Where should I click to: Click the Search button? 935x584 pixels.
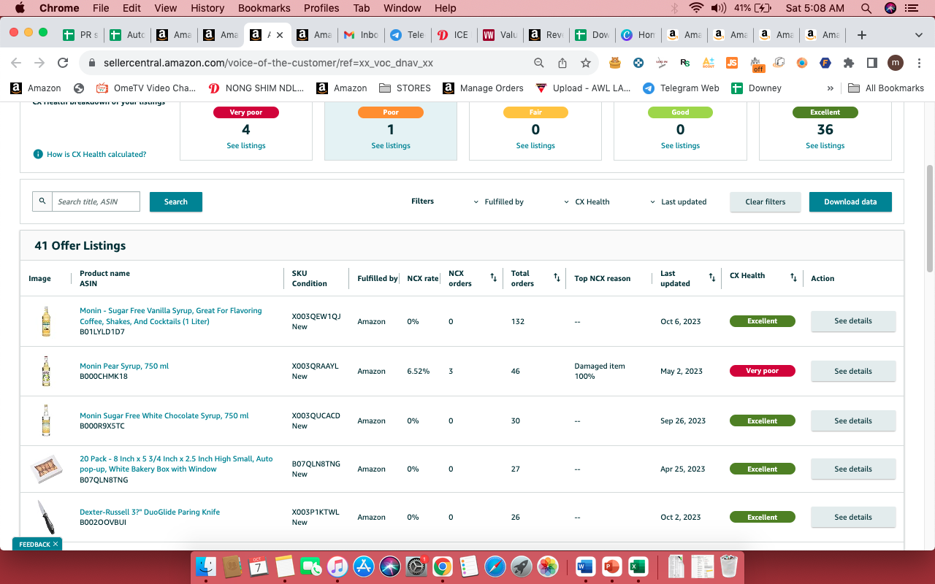[176, 201]
